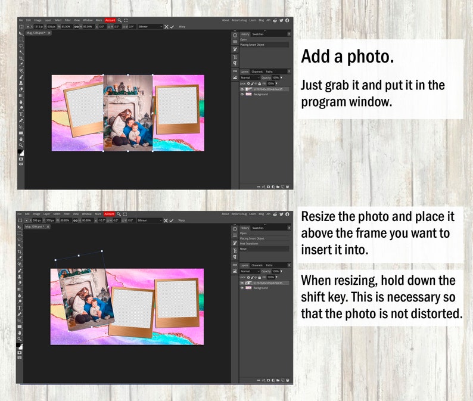This screenshot has width=473, height=401.
Task: Toggle lock all padlock in top screenshot
Action: pyautogui.click(x=259, y=83)
